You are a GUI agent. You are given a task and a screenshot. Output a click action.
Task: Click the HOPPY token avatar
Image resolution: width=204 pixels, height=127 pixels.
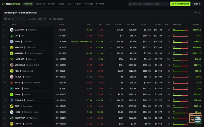click(x=11, y=124)
